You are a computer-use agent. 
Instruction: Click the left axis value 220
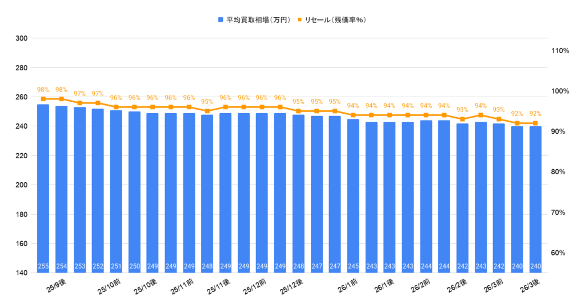pyautogui.click(x=21, y=155)
